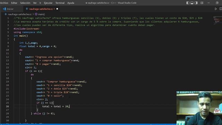Click the 'cin>> i;' statement
Screen dimensions: 222x125
click(x=31, y=67)
